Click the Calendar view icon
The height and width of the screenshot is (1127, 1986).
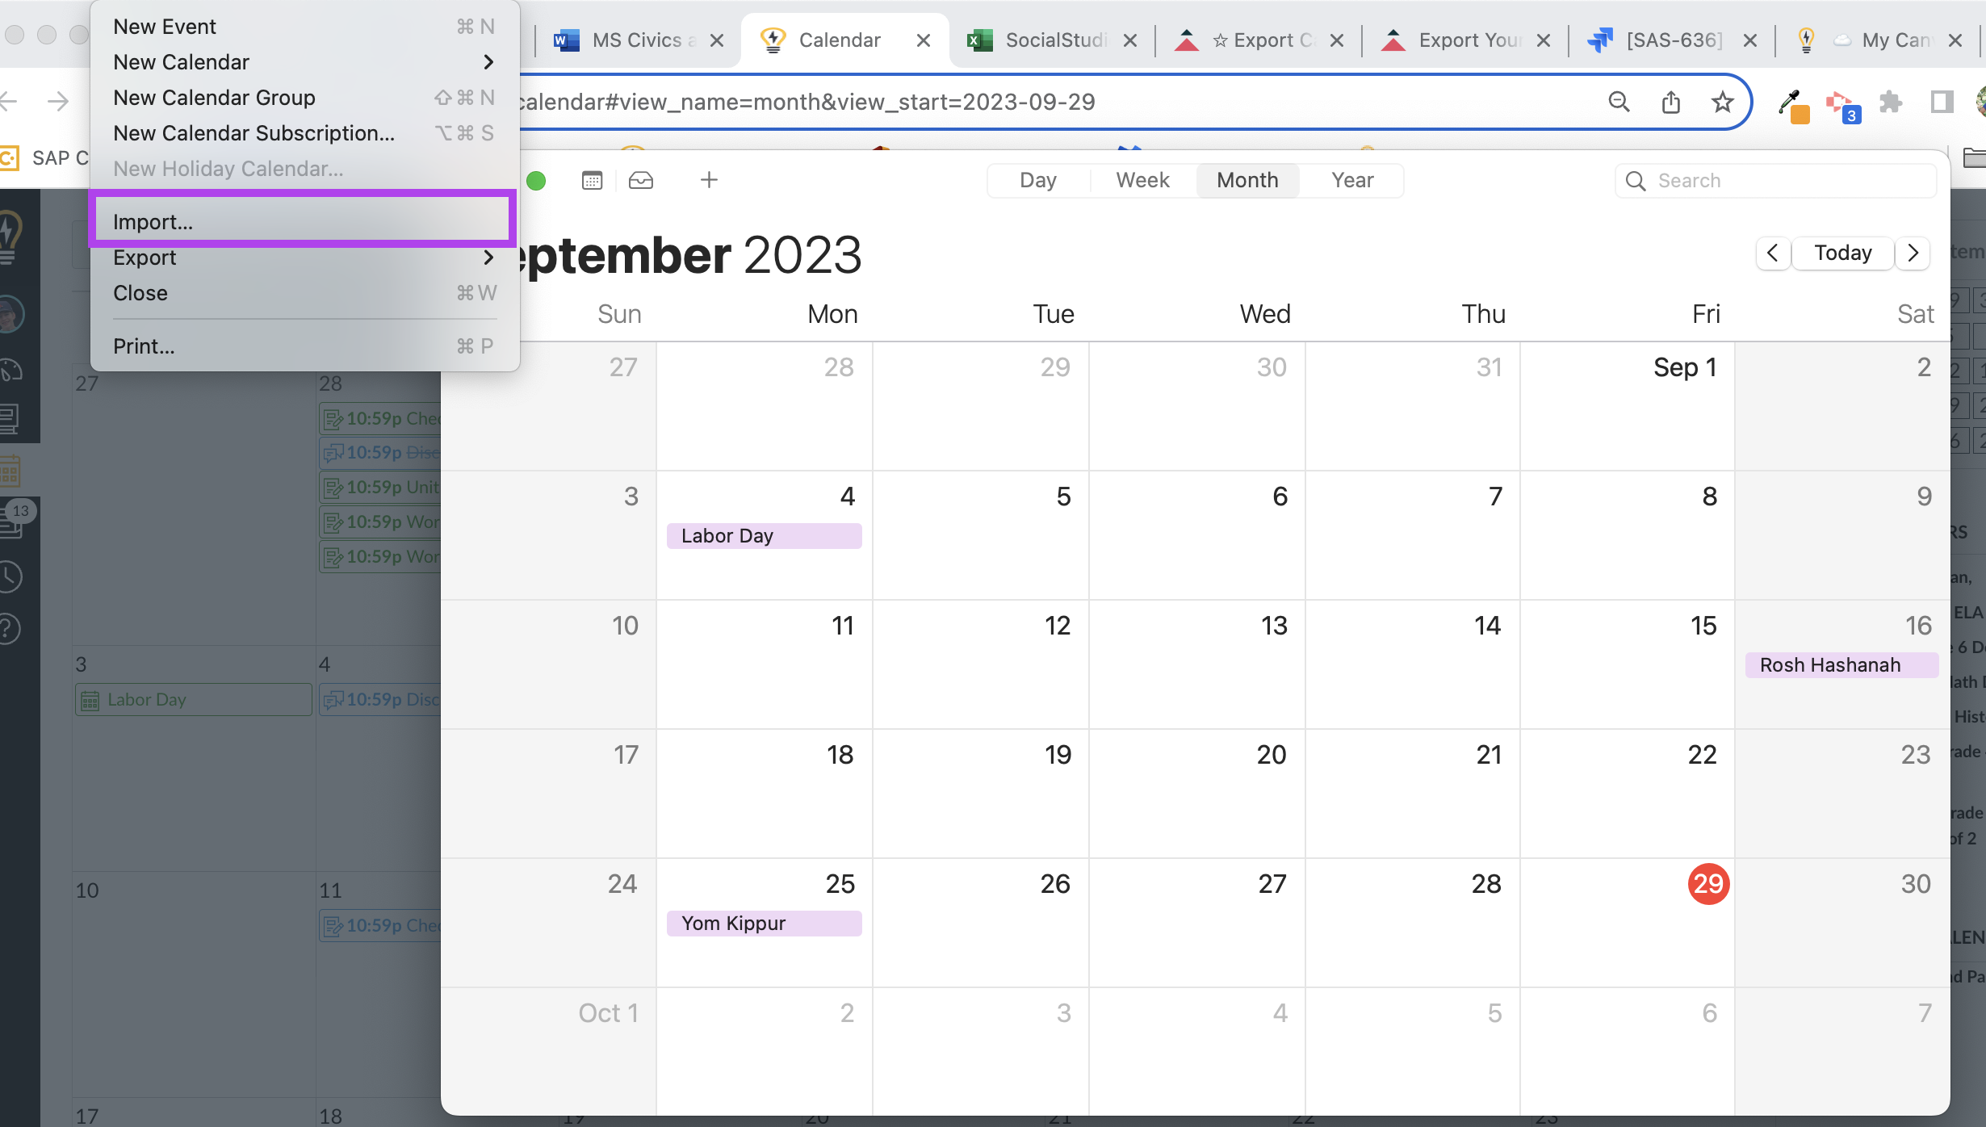click(589, 178)
